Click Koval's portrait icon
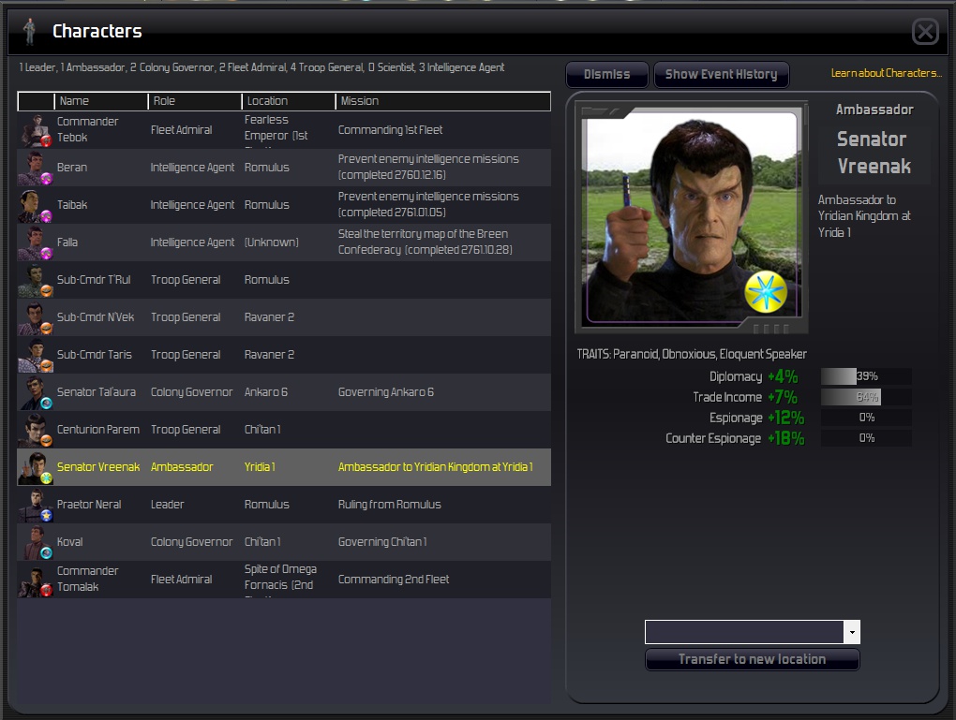The image size is (956, 720). [36, 542]
